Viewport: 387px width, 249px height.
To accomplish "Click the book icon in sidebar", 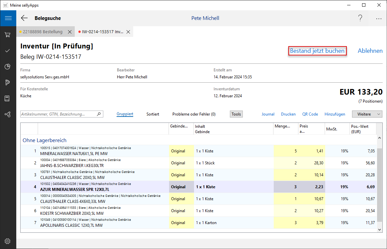I will coord(8,99).
